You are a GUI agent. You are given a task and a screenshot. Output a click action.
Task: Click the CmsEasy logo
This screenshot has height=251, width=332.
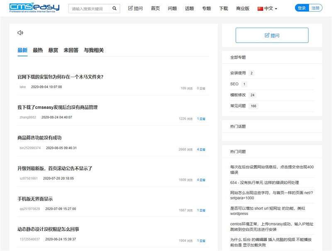click(x=34, y=8)
